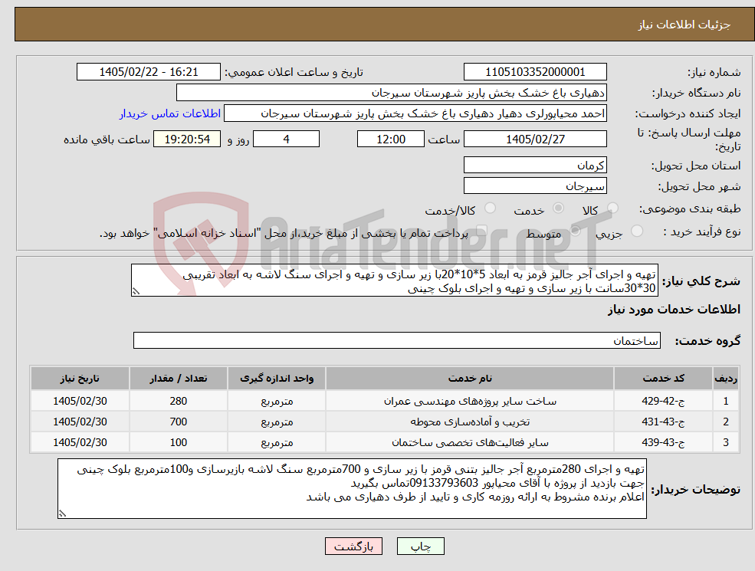
Task: Open اطلاعات تماس خریدار link
Action: coord(170,113)
